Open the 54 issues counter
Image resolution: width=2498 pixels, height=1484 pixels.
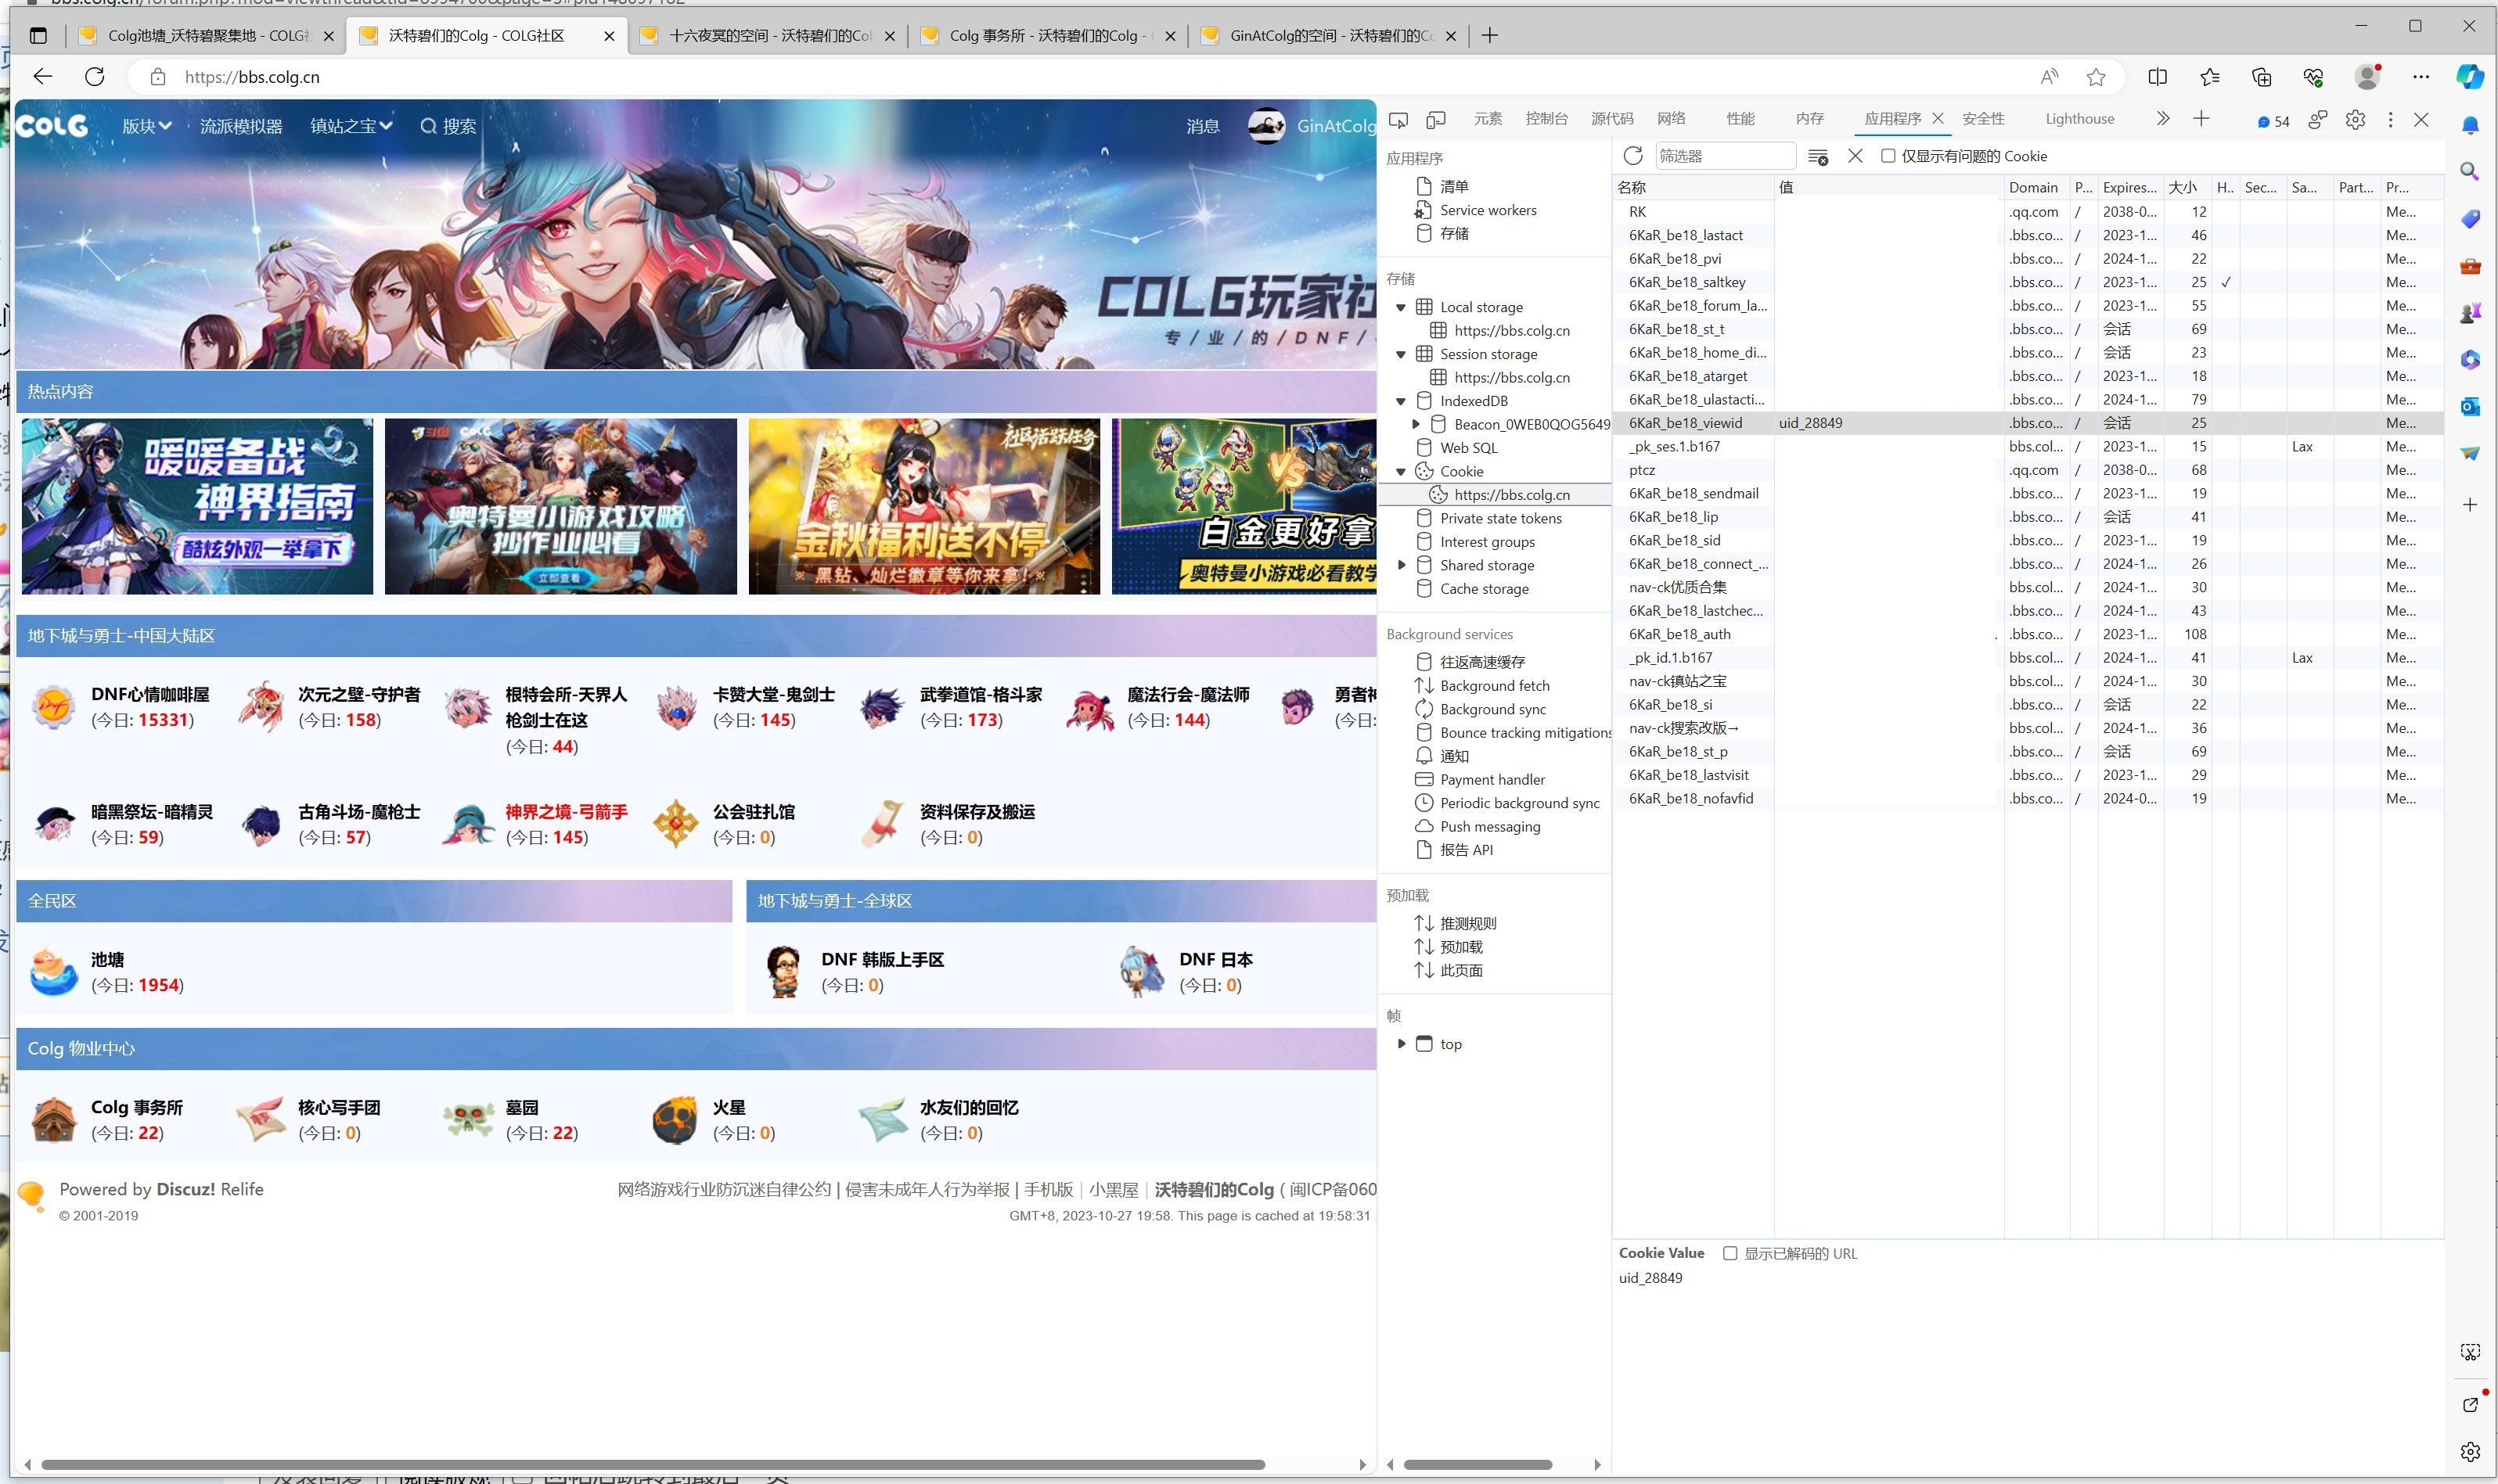click(x=2273, y=121)
